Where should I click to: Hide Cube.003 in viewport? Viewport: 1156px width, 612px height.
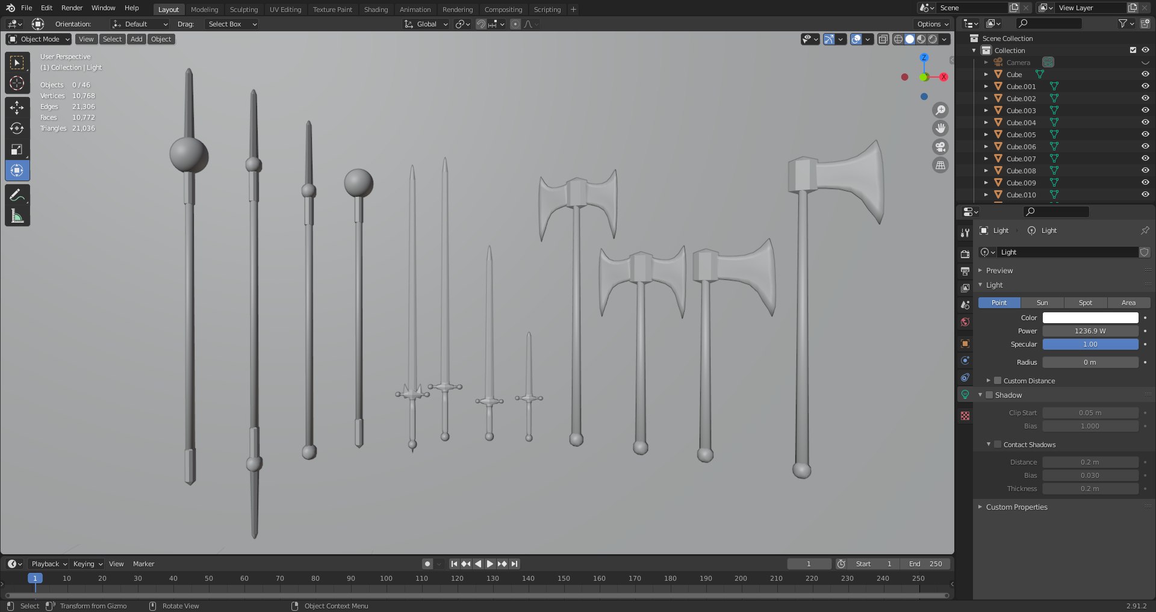1145,110
